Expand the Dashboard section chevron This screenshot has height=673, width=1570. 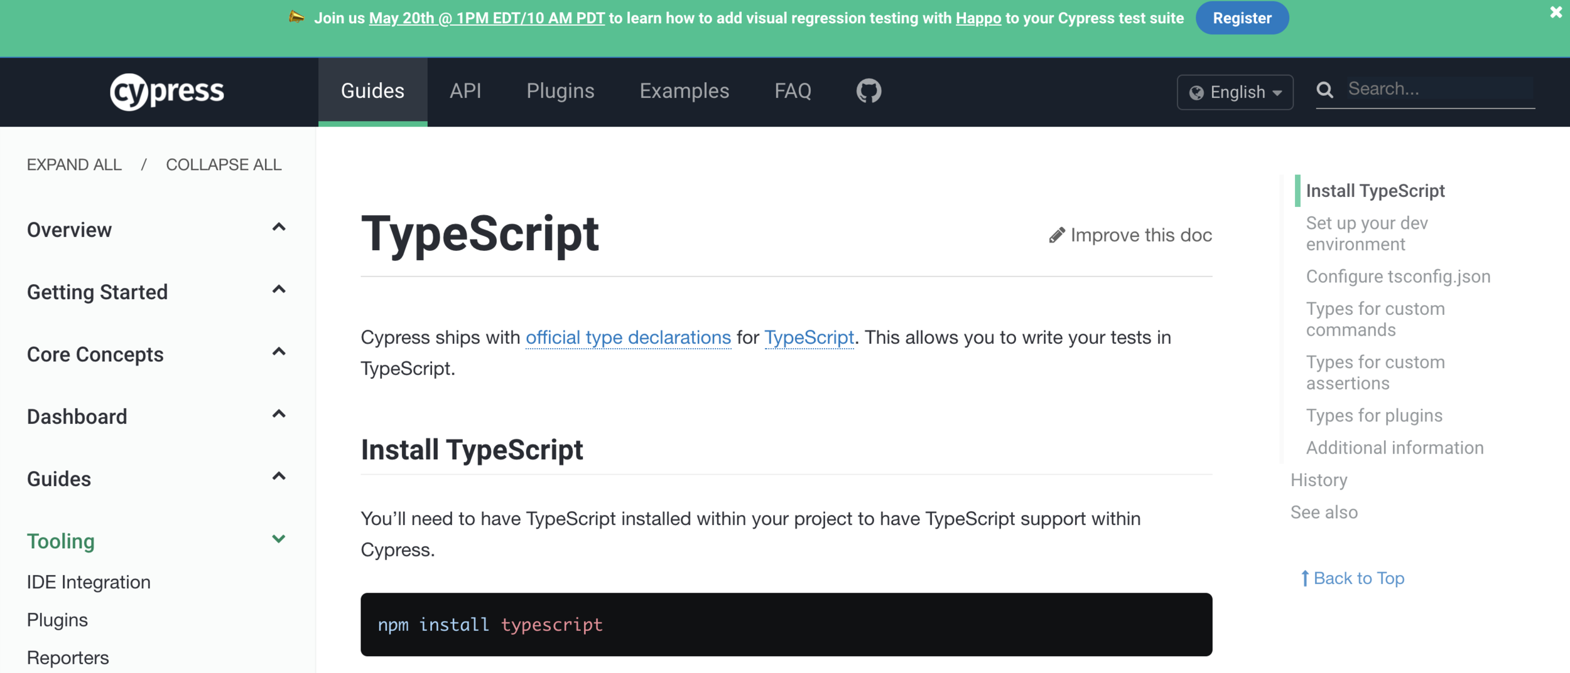pyautogui.click(x=279, y=414)
